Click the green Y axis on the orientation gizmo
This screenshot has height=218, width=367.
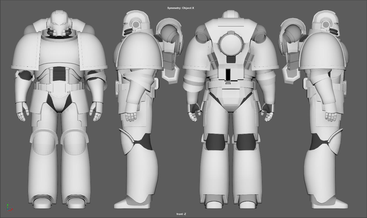click(x=8, y=205)
